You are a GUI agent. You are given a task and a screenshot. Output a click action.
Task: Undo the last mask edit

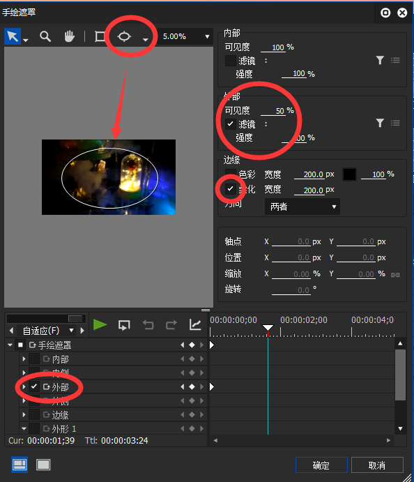coord(148,324)
